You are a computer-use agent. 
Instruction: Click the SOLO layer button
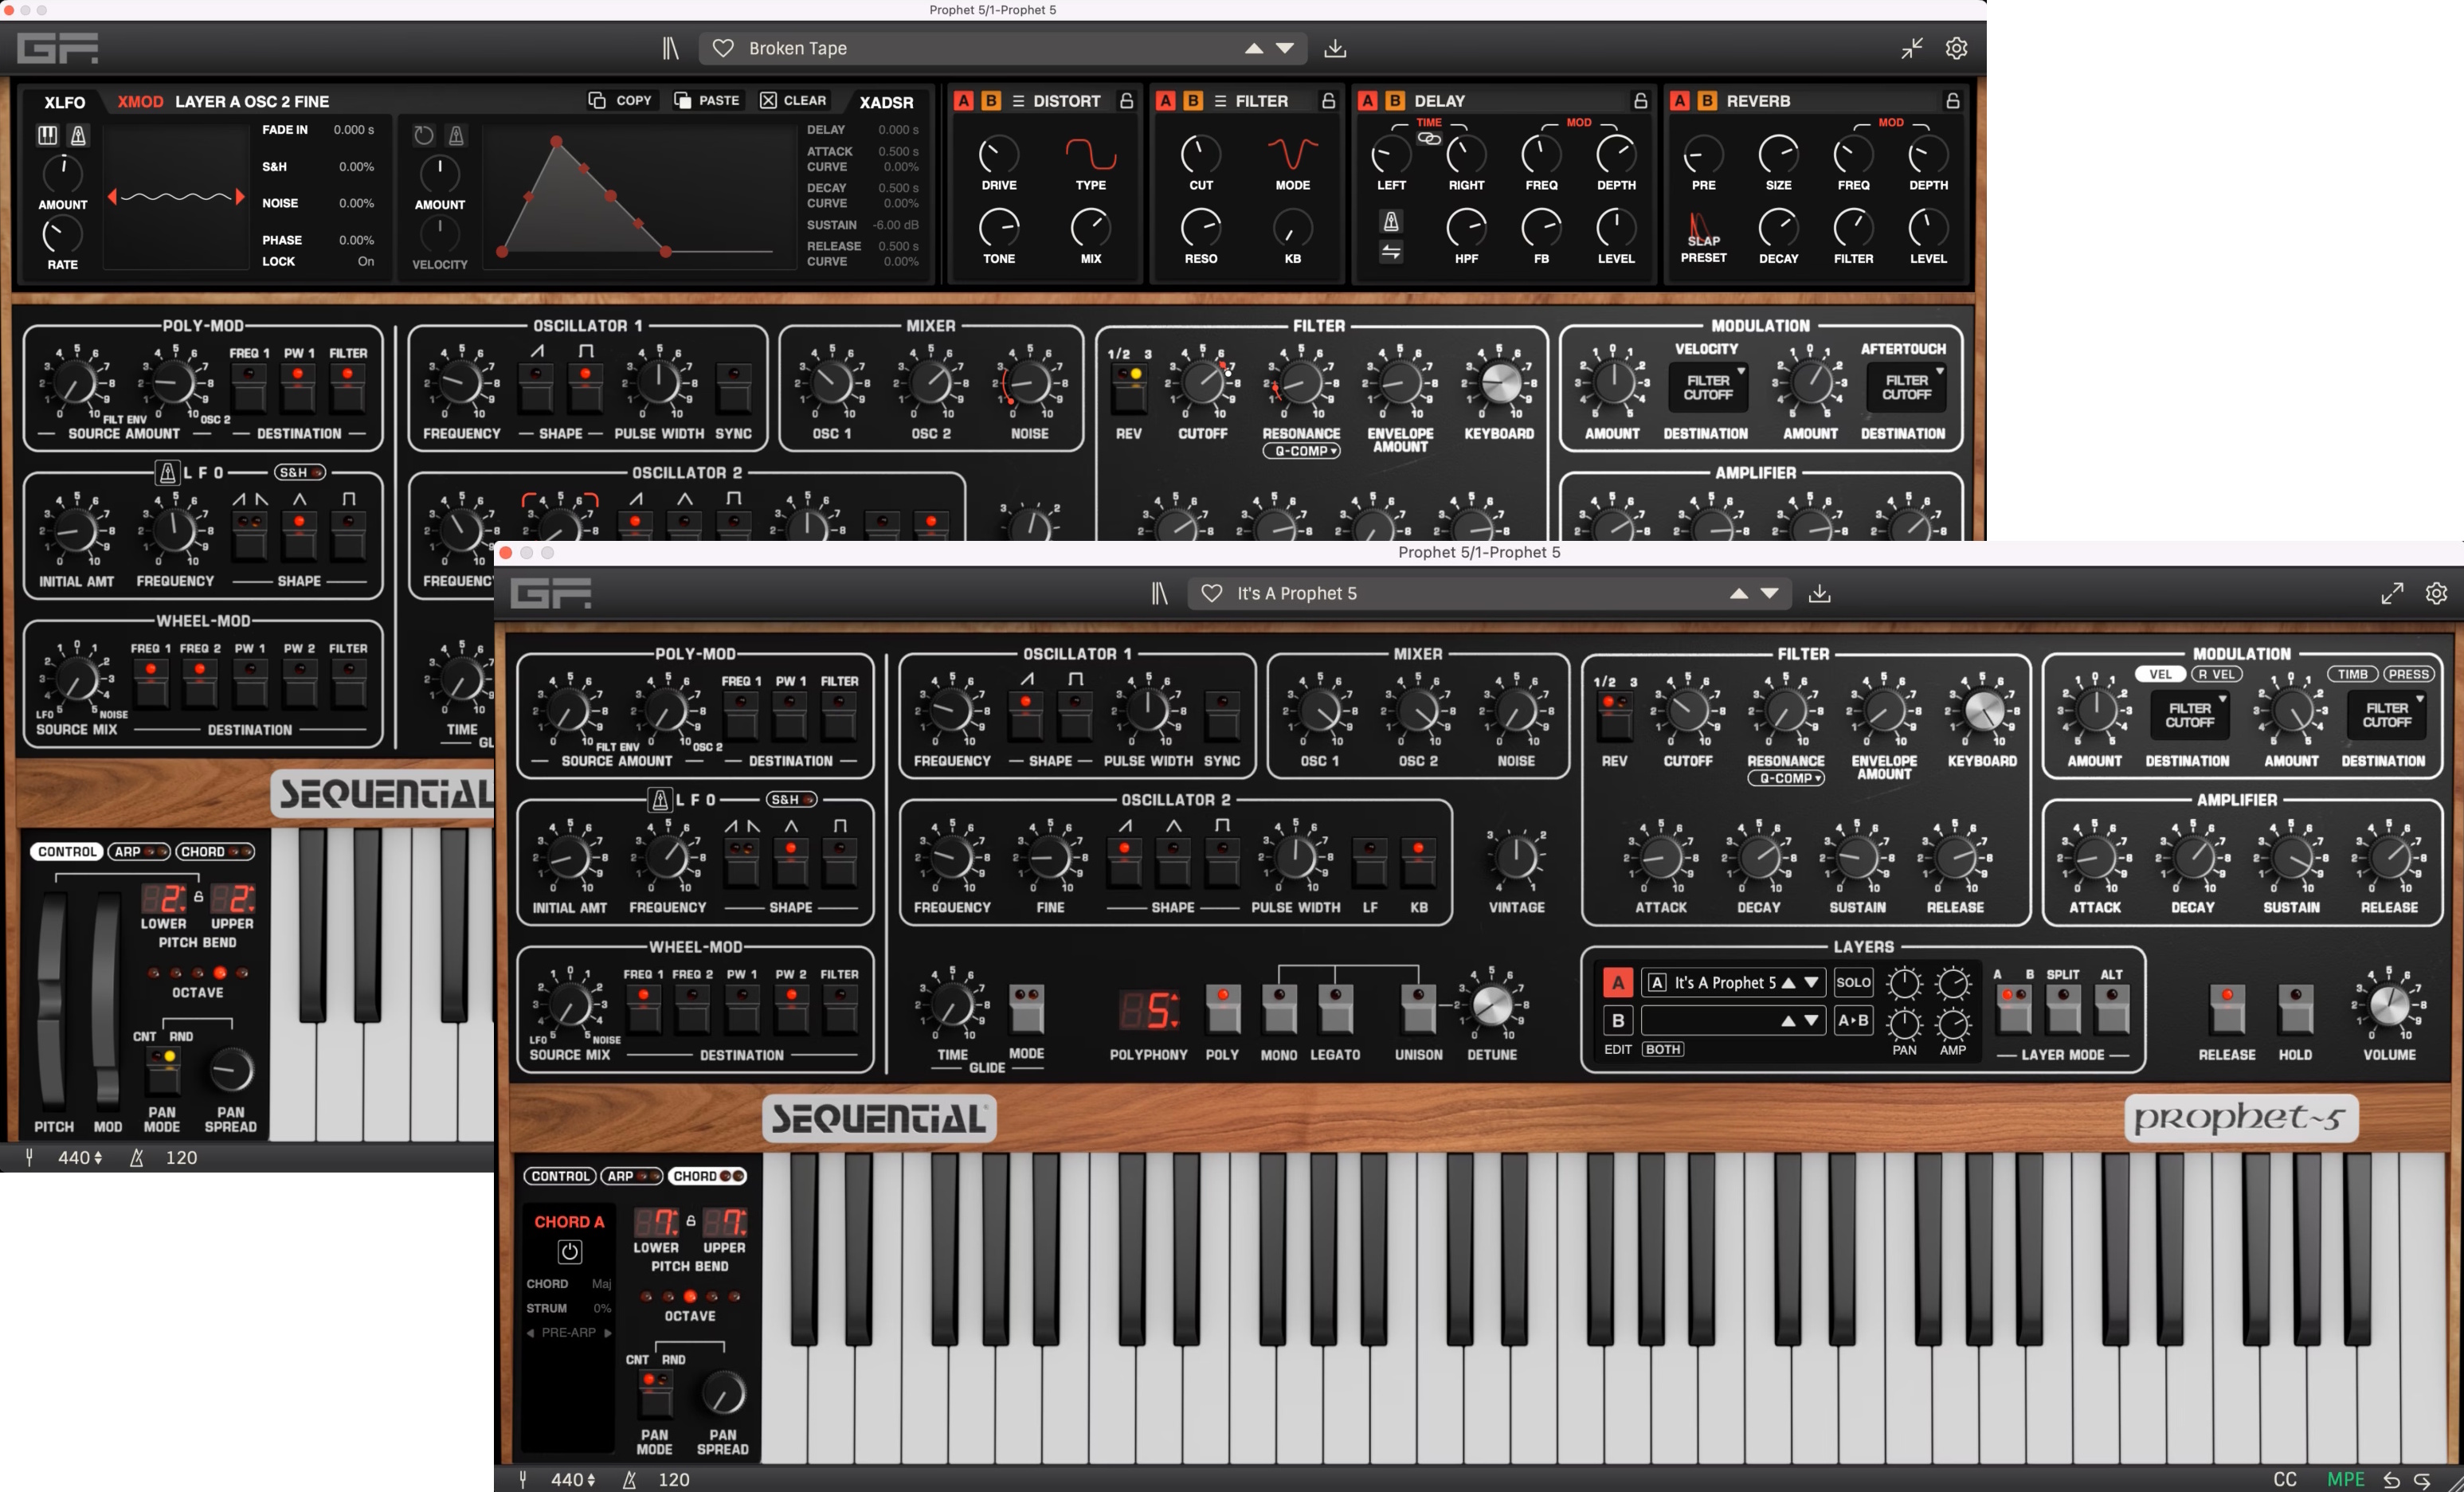(1852, 982)
